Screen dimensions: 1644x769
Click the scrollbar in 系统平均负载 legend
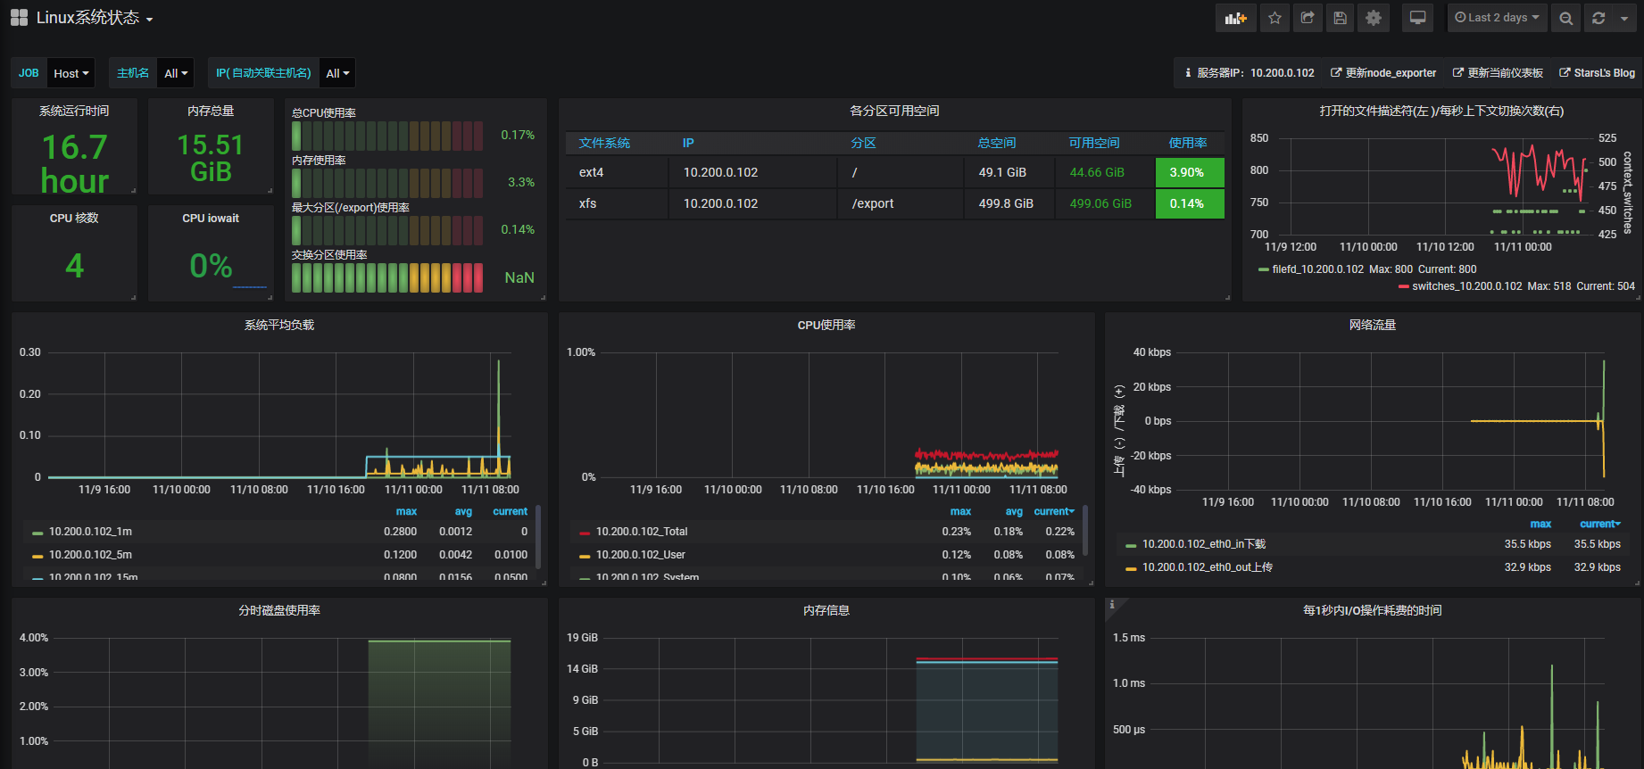(x=538, y=537)
